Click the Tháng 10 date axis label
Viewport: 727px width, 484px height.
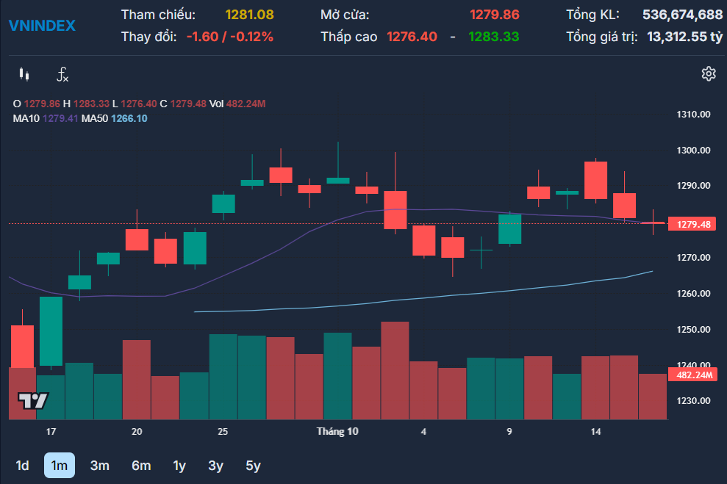[x=337, y=431]
